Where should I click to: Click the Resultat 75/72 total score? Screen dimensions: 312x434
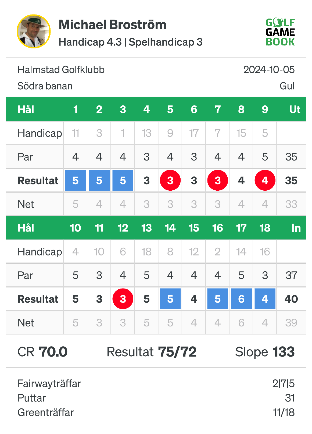click(152, 352)
